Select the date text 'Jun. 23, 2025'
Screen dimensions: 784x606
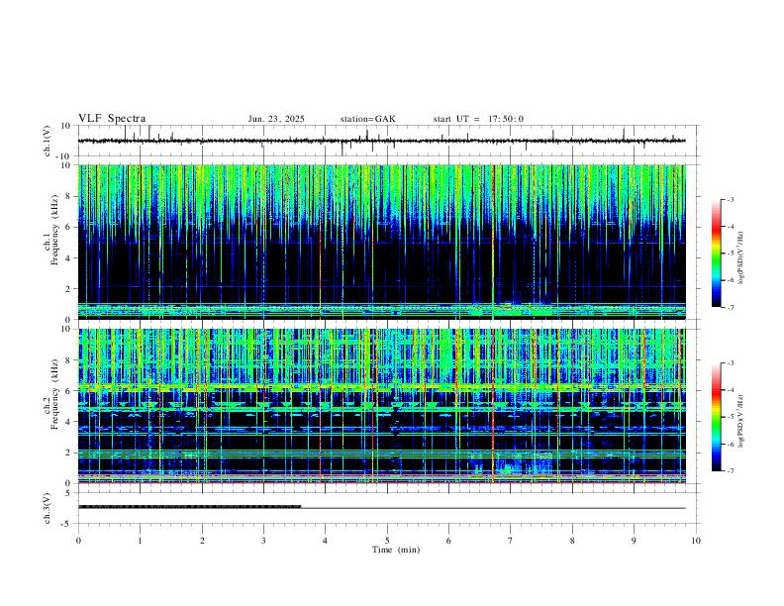click(276, 119)
